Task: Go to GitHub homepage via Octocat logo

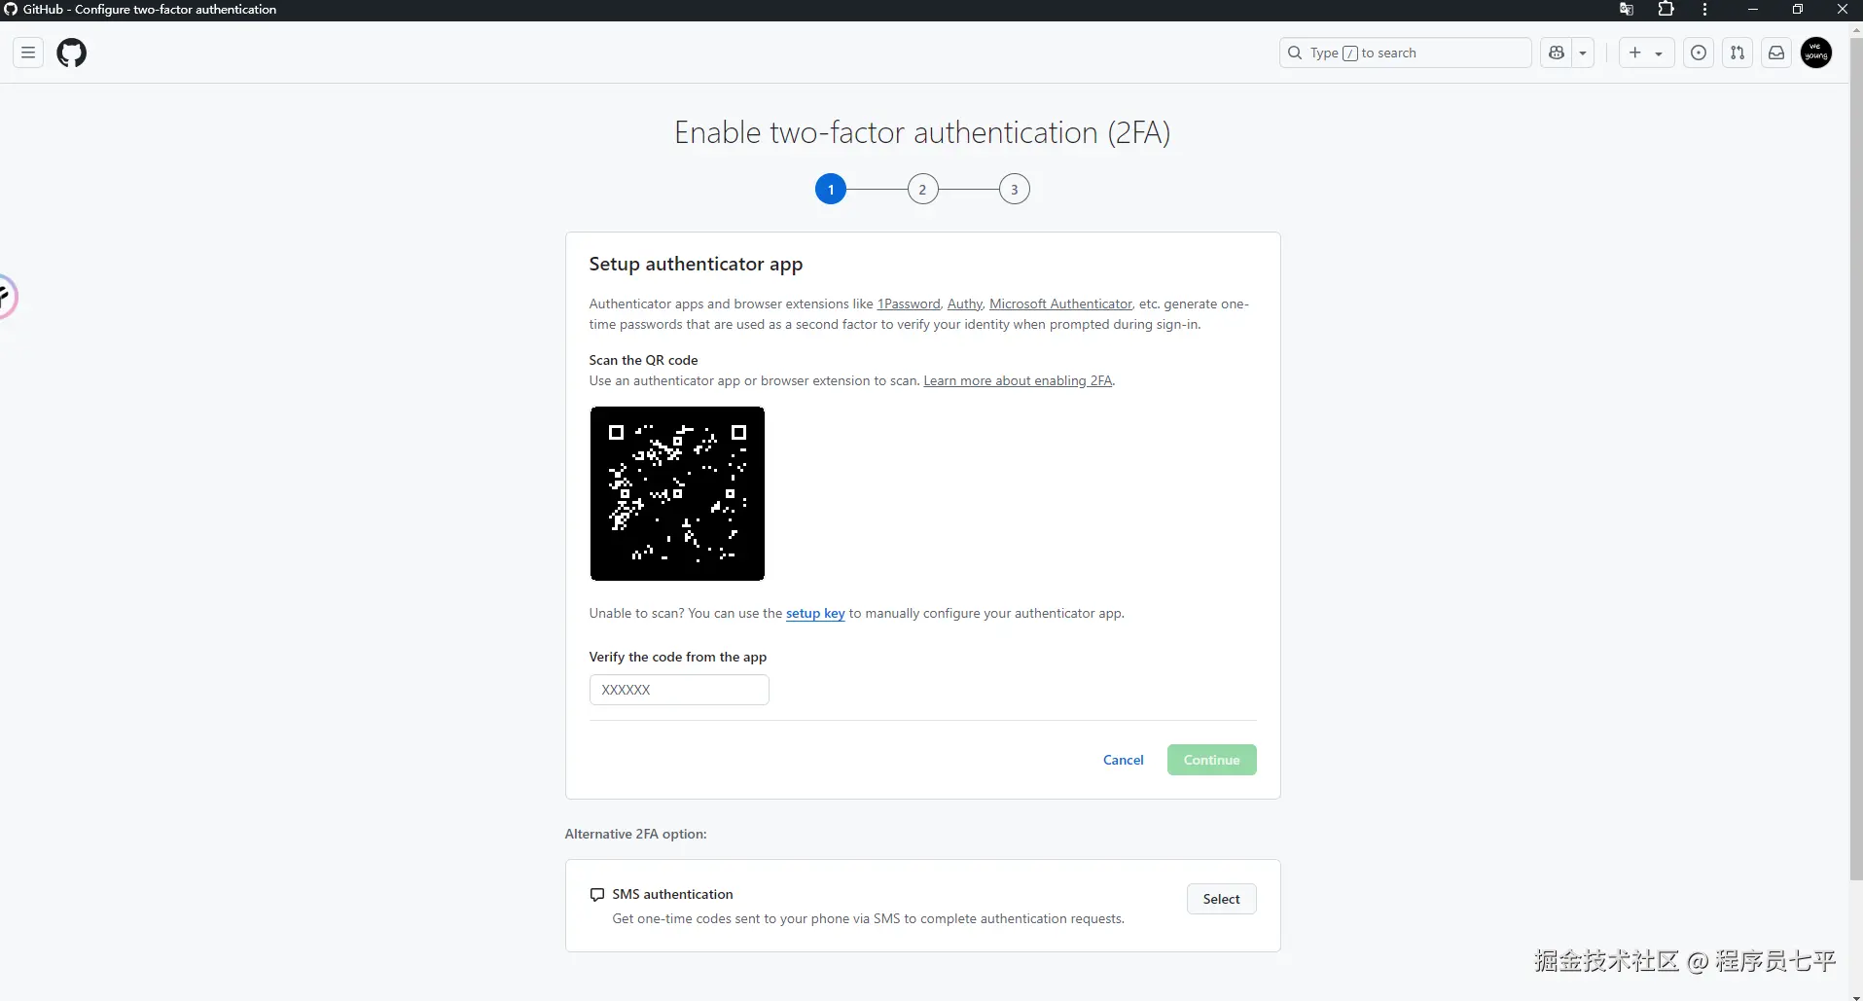Action: (x=72, y=53)
